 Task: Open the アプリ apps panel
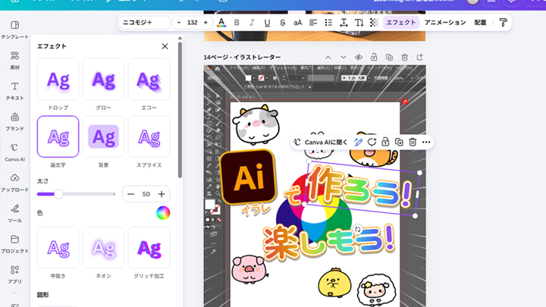point(14,274)
